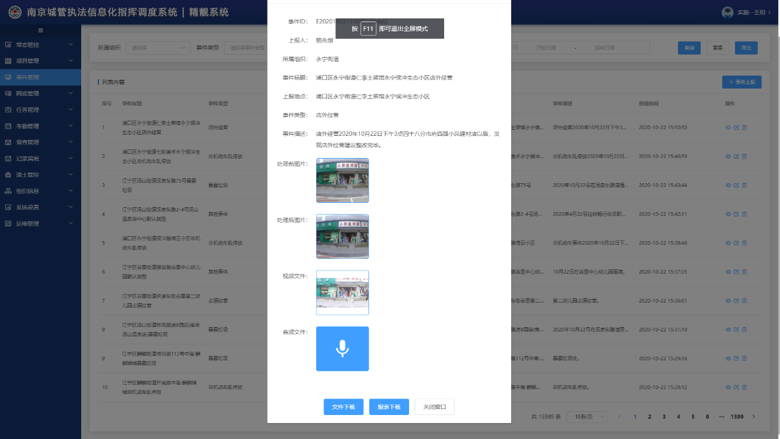Click the eye view icon for row 8
Screen dimensions: 780x439
click(728, 330)
